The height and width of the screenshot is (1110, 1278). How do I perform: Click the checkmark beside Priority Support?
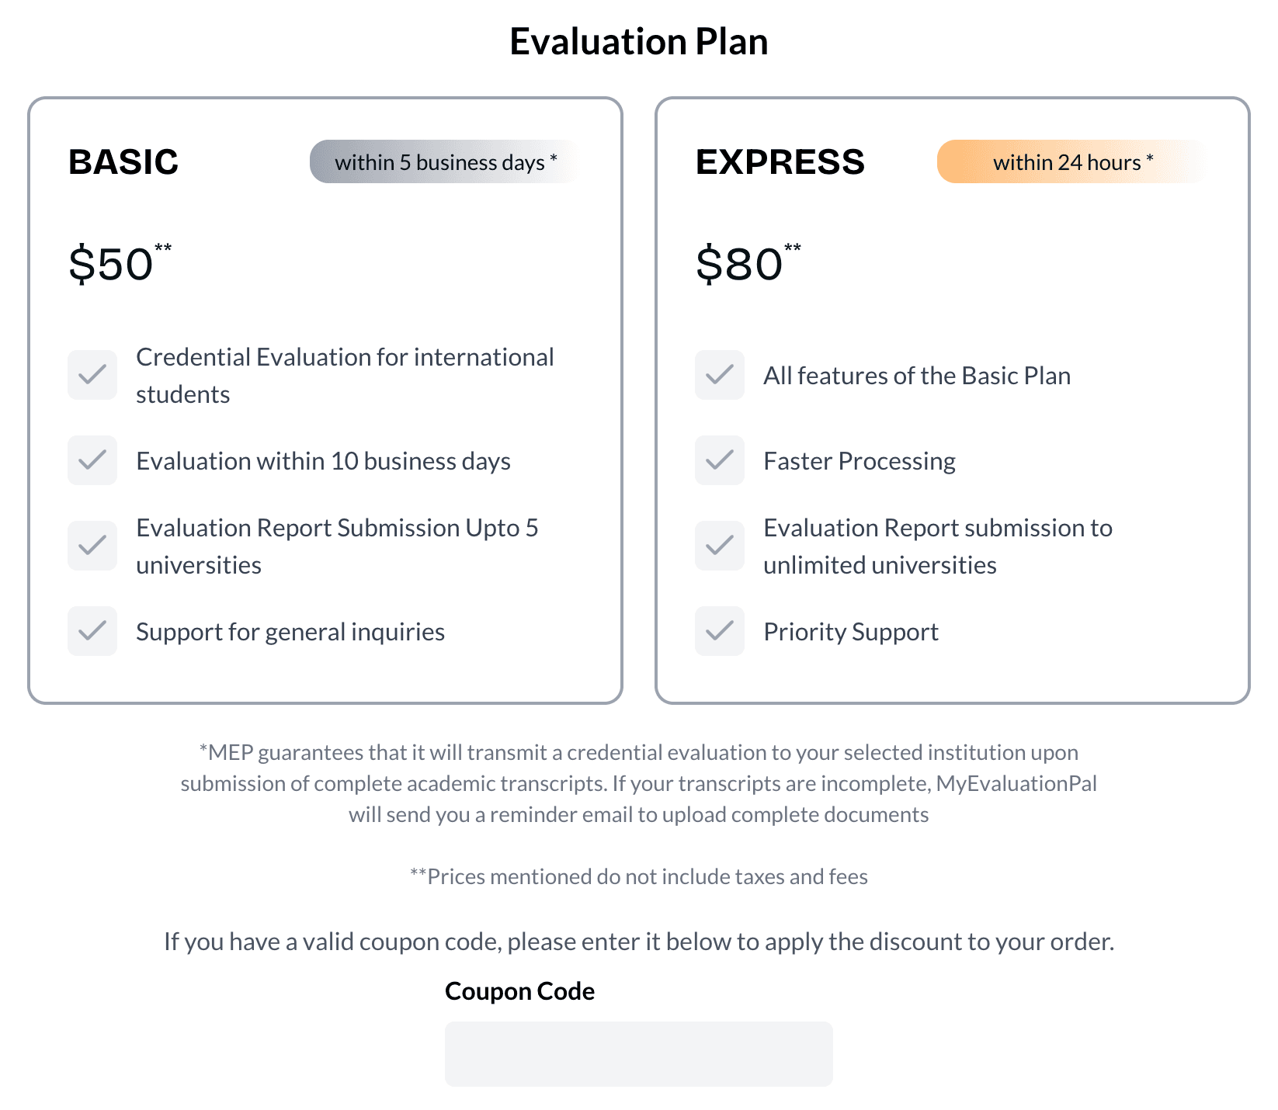tap(719, 631)
